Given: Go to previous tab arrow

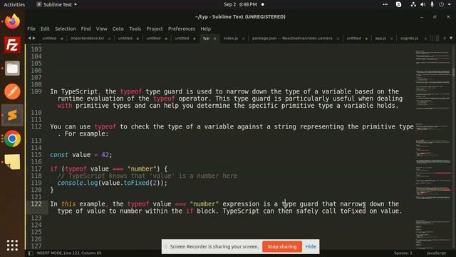Looking at the screenshot, I should pyautogui.click(x=29, y=38).
